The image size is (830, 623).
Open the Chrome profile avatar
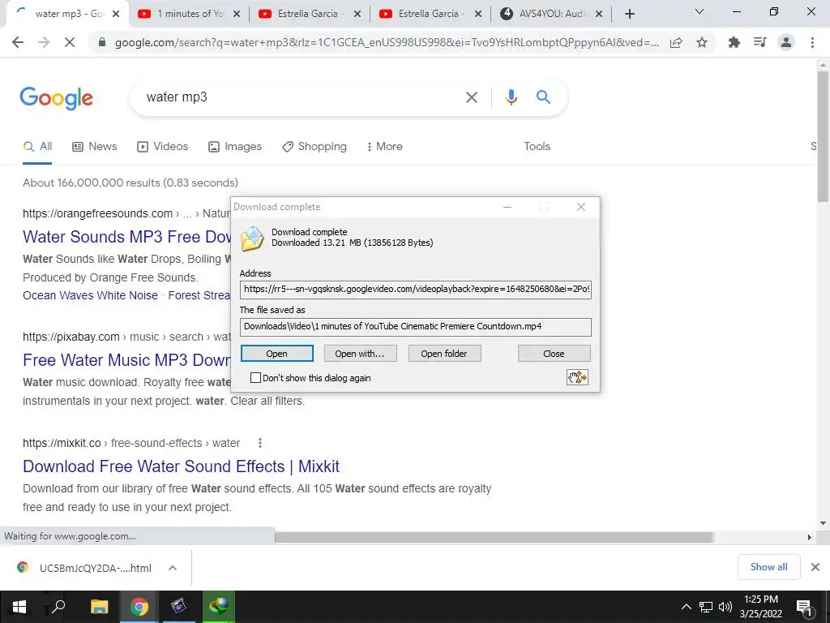[x=786, y=42]
